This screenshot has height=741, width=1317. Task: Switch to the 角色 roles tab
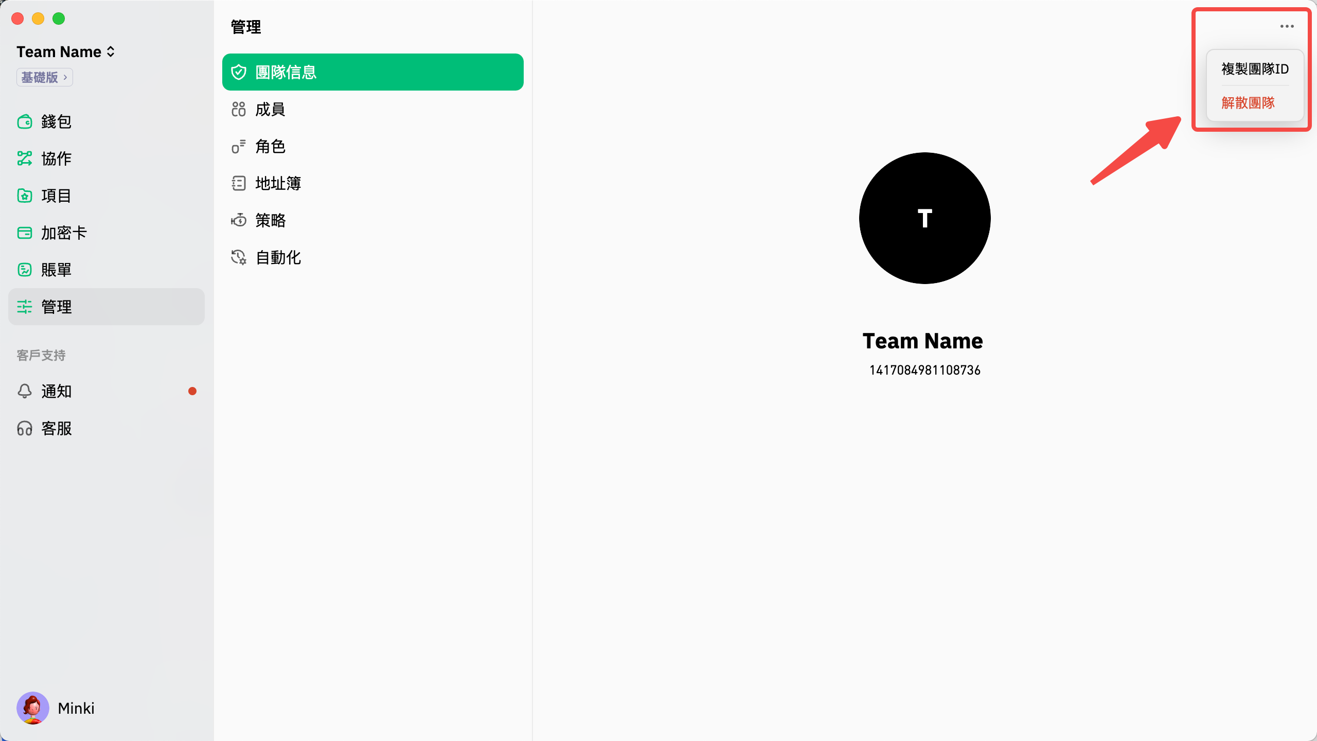[x=270, y=147]
